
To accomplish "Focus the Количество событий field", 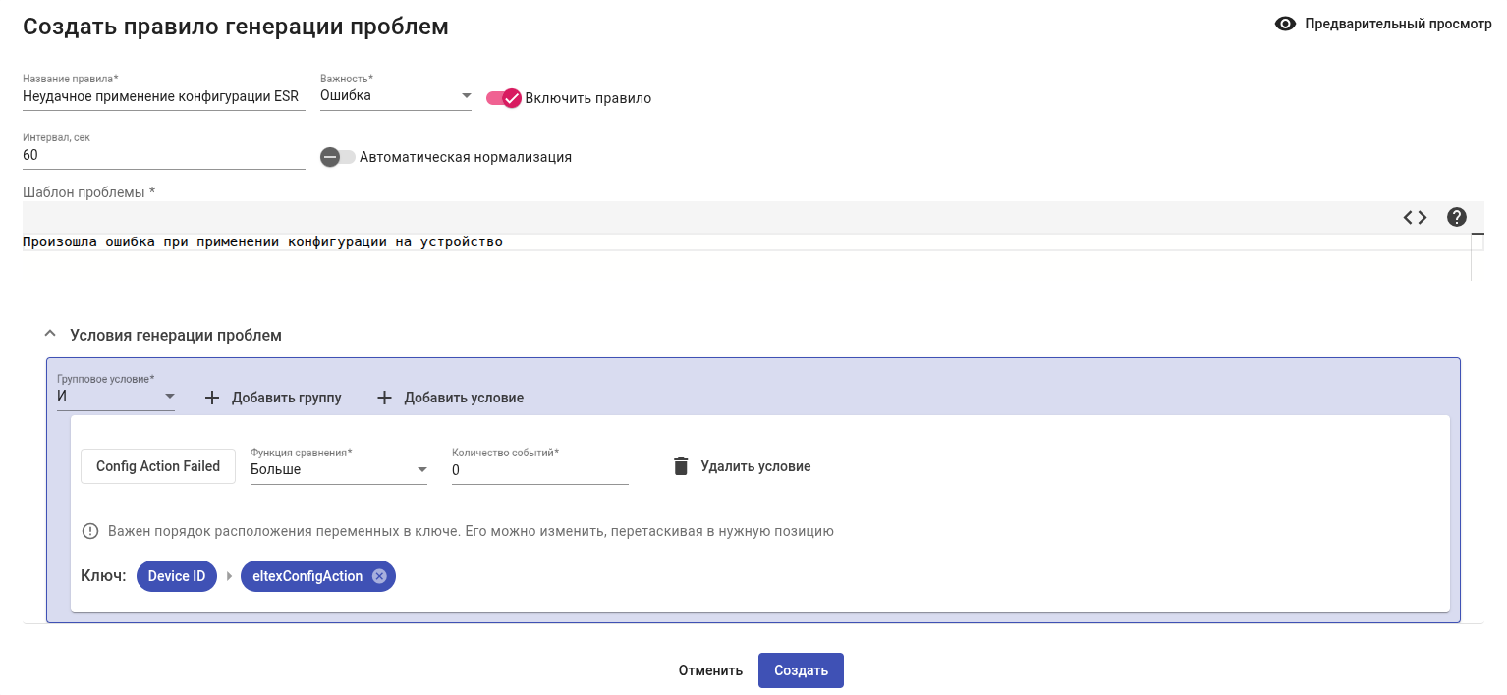I will click(539, 470).
